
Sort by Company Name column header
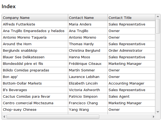[16, 18]
